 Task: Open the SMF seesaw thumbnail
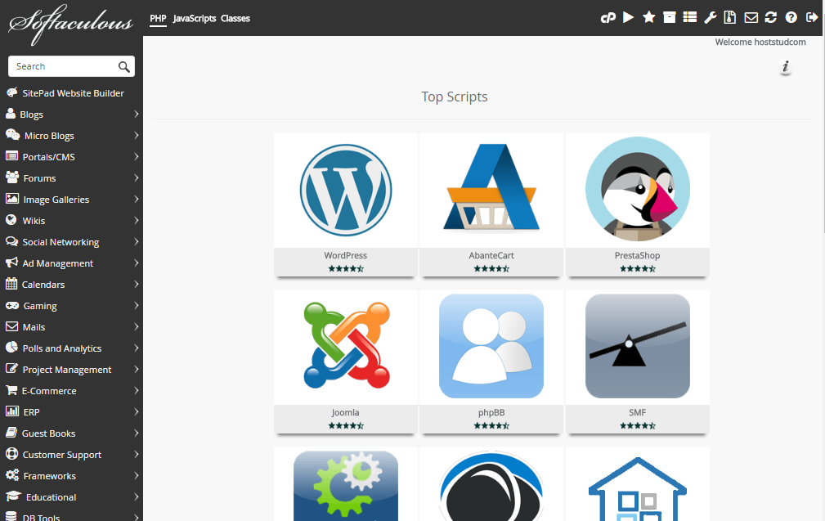pyautogui.click(x=638, y=346)
